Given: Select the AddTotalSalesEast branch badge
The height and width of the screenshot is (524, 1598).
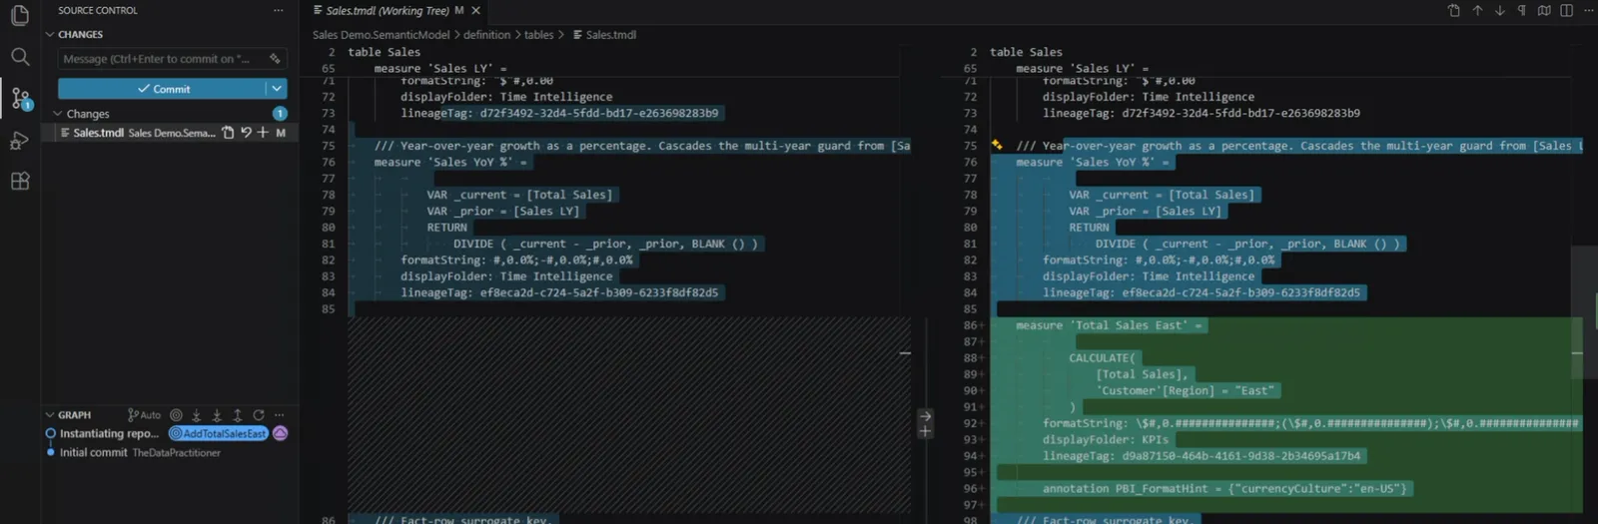Looking at the screenshot, I should pyautogui.click(x=219, y=433).
